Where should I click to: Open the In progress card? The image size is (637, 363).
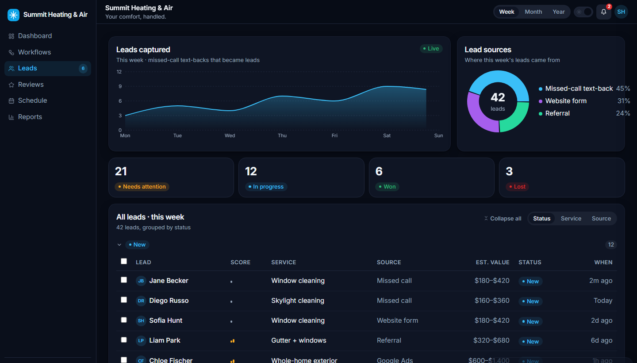click(x=301, y=178)
